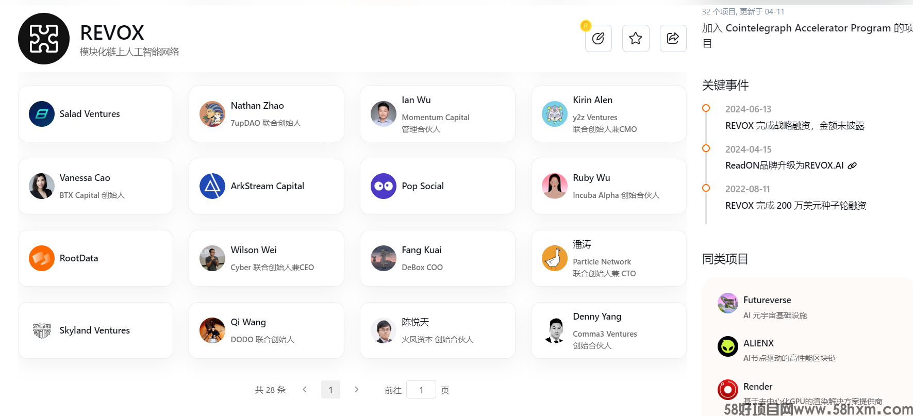Open the Futureverse project icon
Viewport: 913px width, 416px height.
[x=728, y=303]
